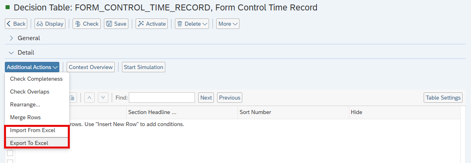
Task: Select Check Completeness in the menu
Action: pos(36,79)
